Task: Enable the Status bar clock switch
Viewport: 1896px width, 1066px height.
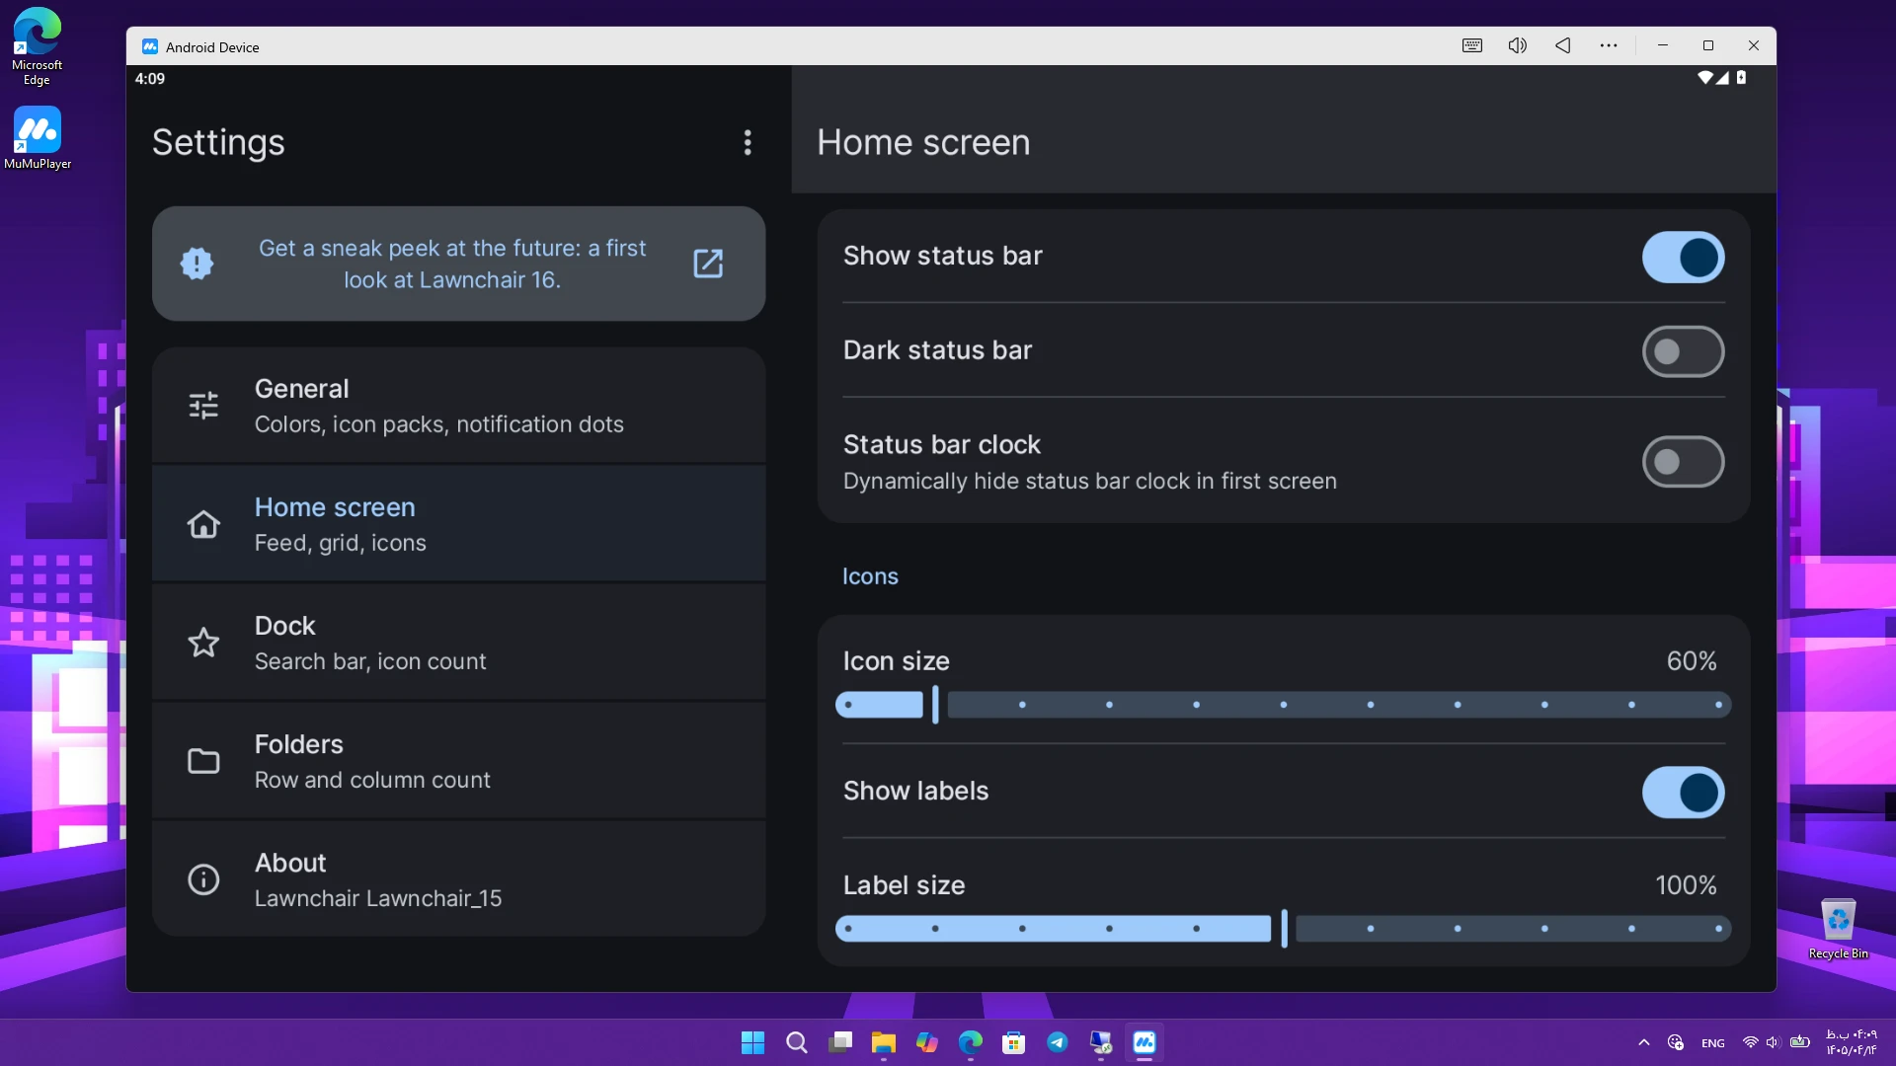Action: tap(1683, 462)
